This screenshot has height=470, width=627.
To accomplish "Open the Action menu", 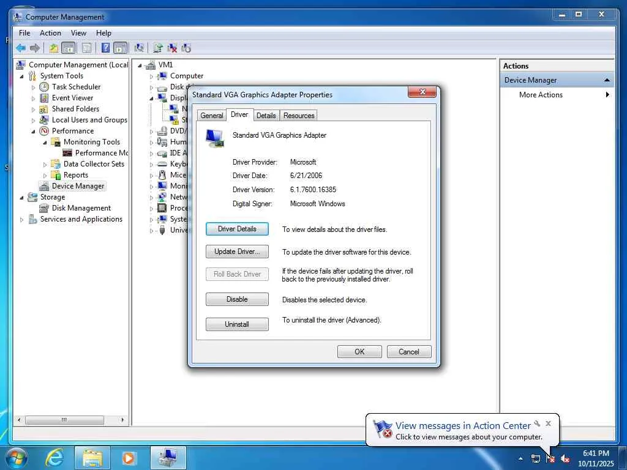I will (x=50, y=33).
